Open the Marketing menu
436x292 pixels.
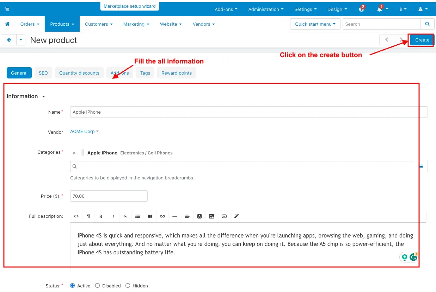(x=136, y=24)
